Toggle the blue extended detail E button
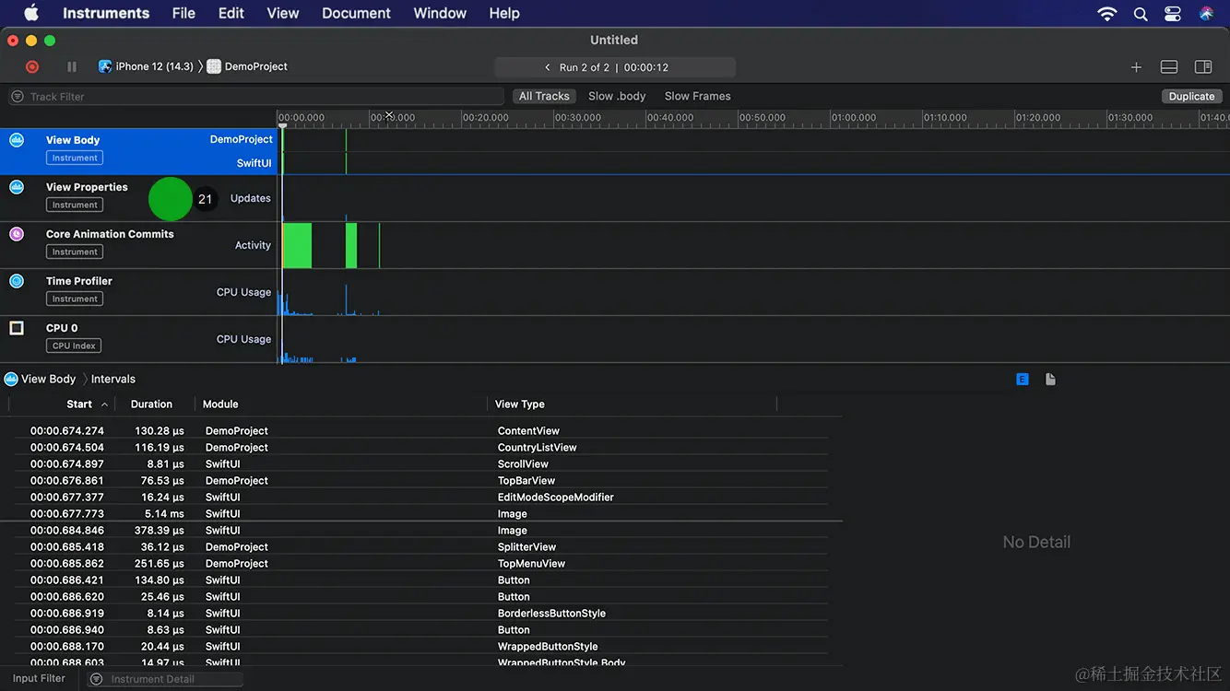Image resolution: width=1230 pixels, height=691 pixels. tap(1023, 379)
